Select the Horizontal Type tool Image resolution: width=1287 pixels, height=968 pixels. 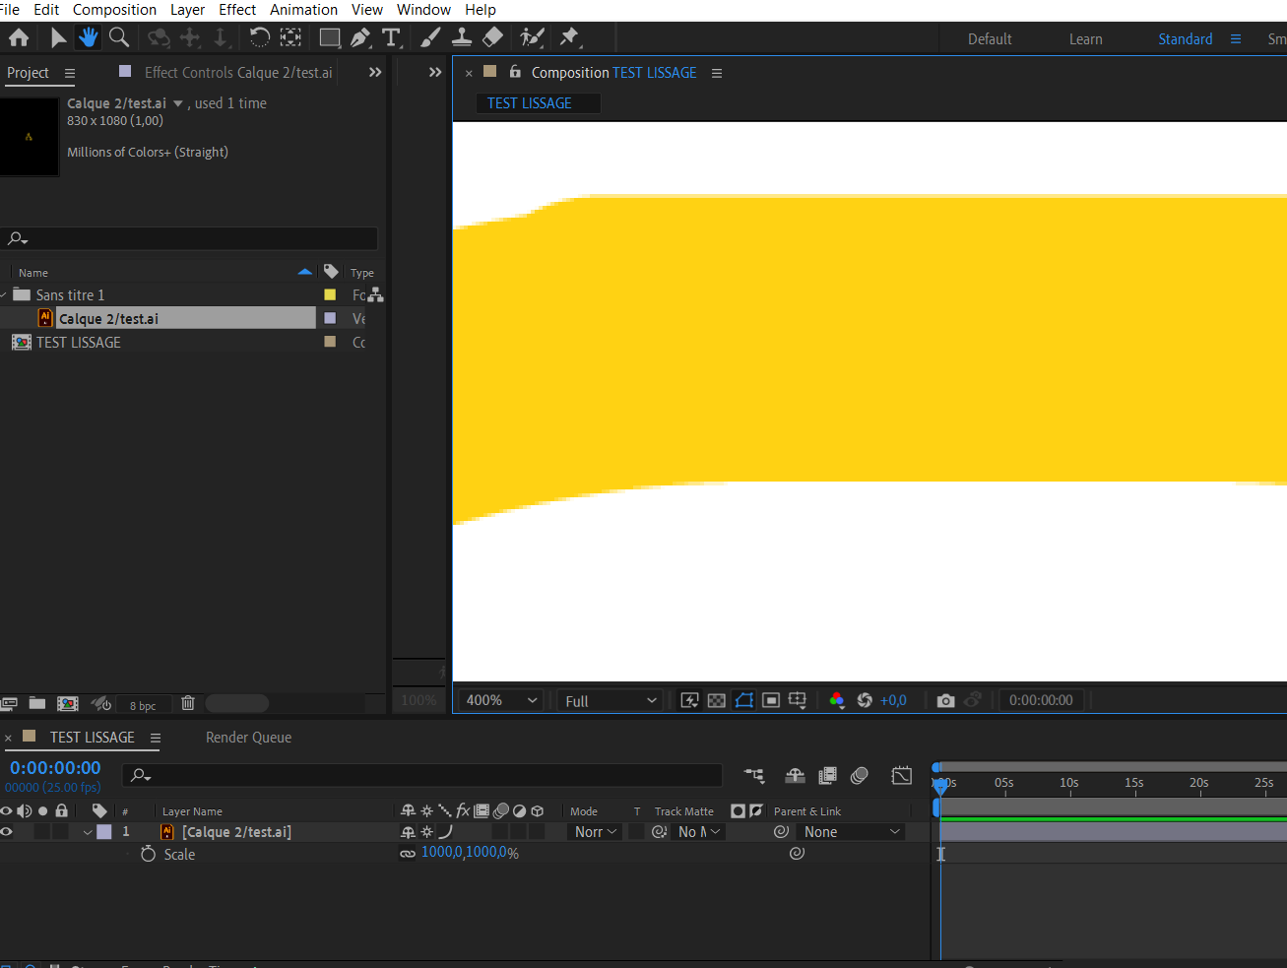tap(391, 38)
